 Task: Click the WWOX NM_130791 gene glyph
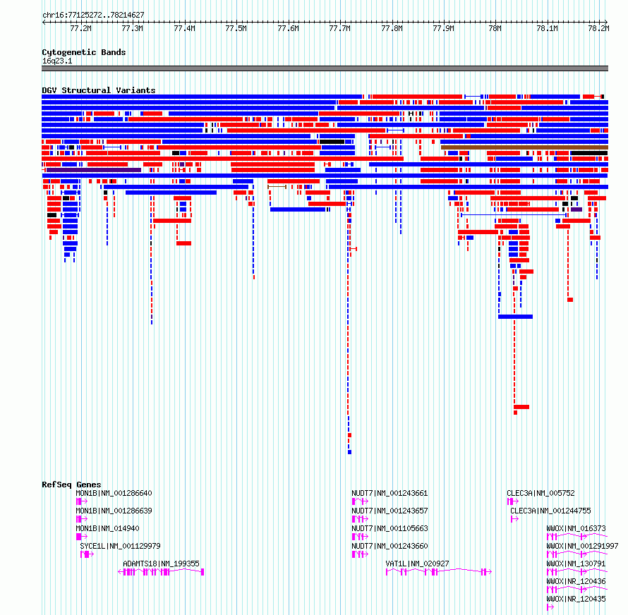click(577, 572)
